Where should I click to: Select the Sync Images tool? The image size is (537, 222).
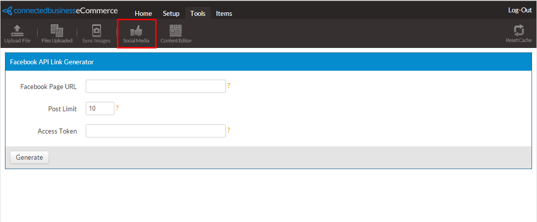96,34
